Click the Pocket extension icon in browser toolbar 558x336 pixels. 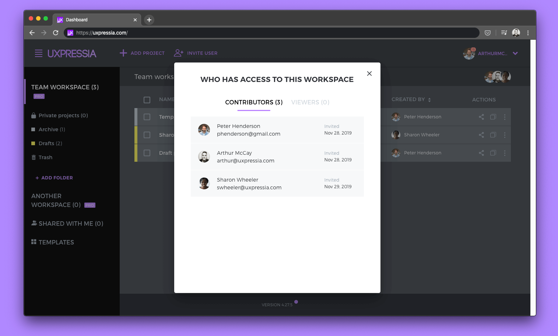488,33
